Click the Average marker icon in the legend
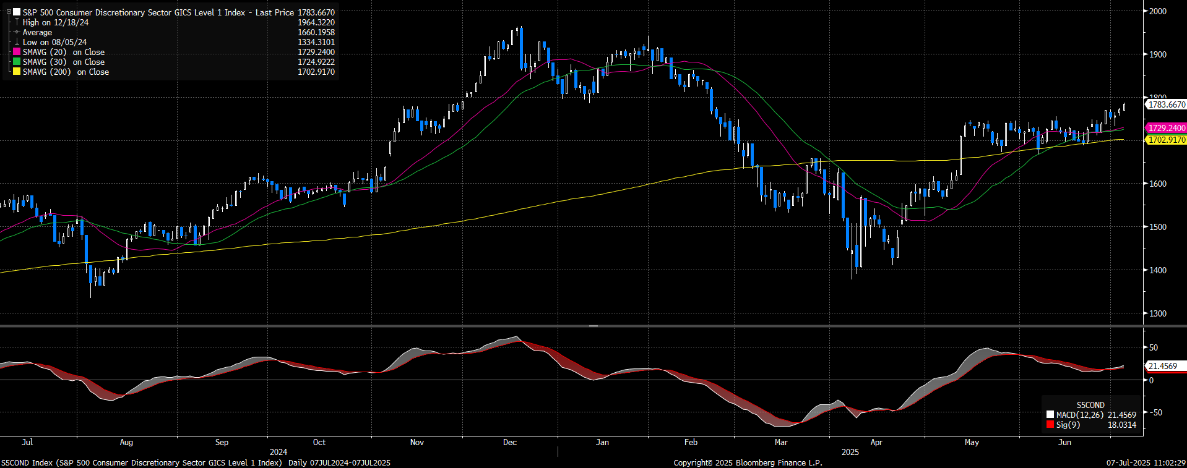 pos(17,32)
